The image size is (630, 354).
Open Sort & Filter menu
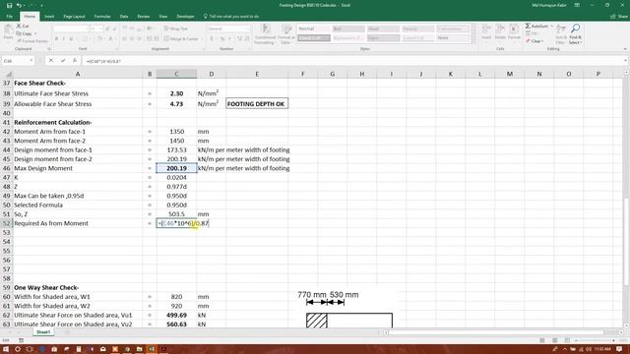[x=561, y=33]
